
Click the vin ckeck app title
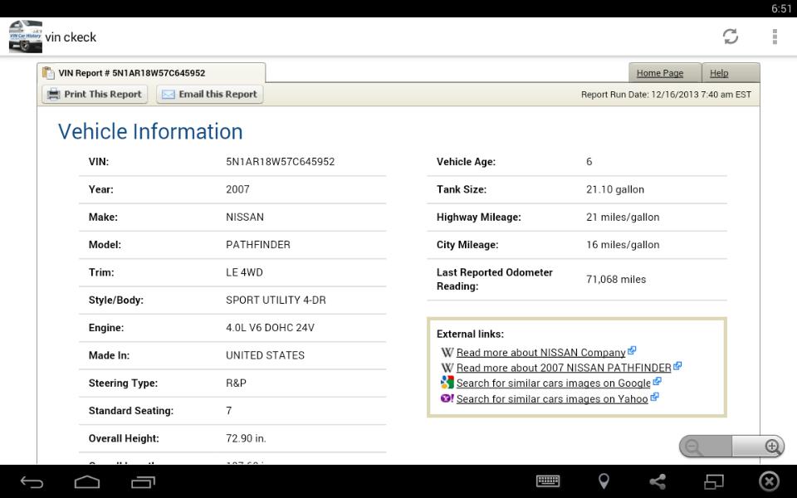pyautogui.click(x=71, y=37)
